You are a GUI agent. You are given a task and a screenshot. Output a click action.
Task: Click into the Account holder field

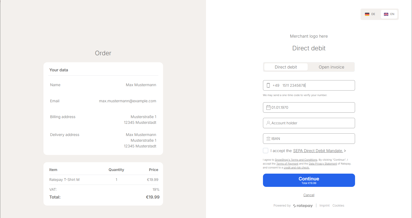point(312,123)
